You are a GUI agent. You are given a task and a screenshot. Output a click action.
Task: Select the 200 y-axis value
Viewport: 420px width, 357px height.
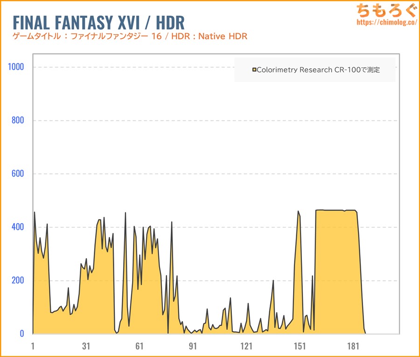[18, 280]
